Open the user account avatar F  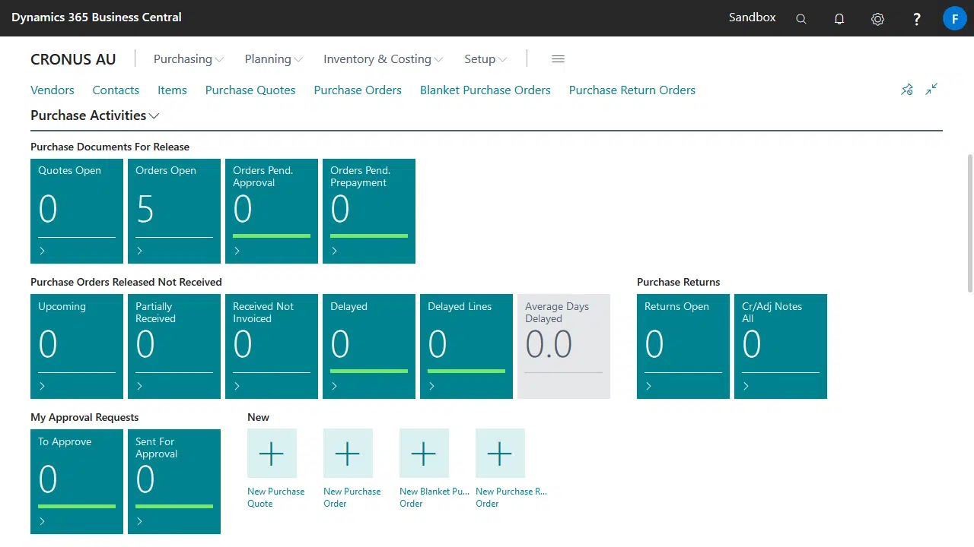tap(954, 18)
